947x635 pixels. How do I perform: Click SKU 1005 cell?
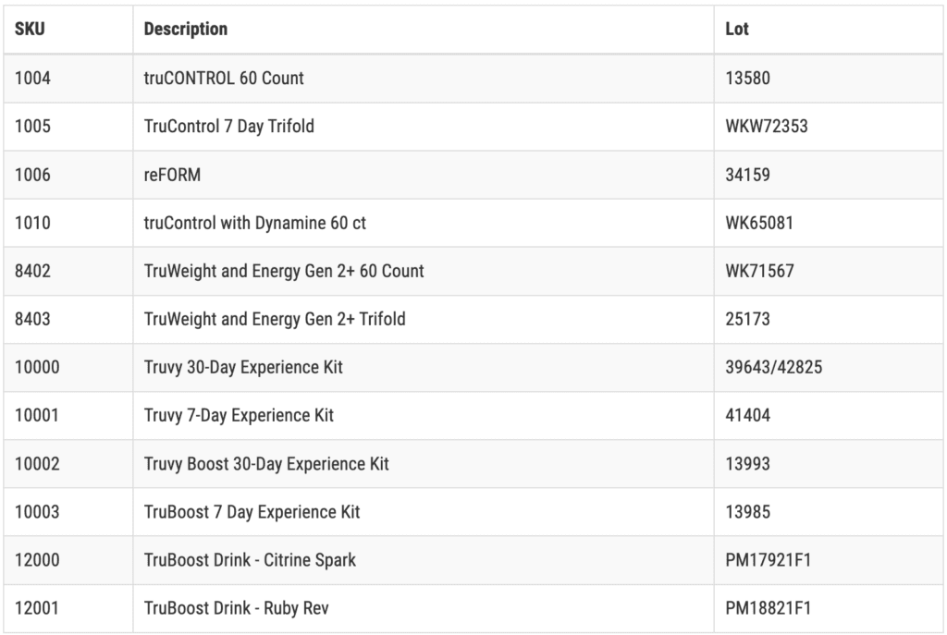[68, 127]
